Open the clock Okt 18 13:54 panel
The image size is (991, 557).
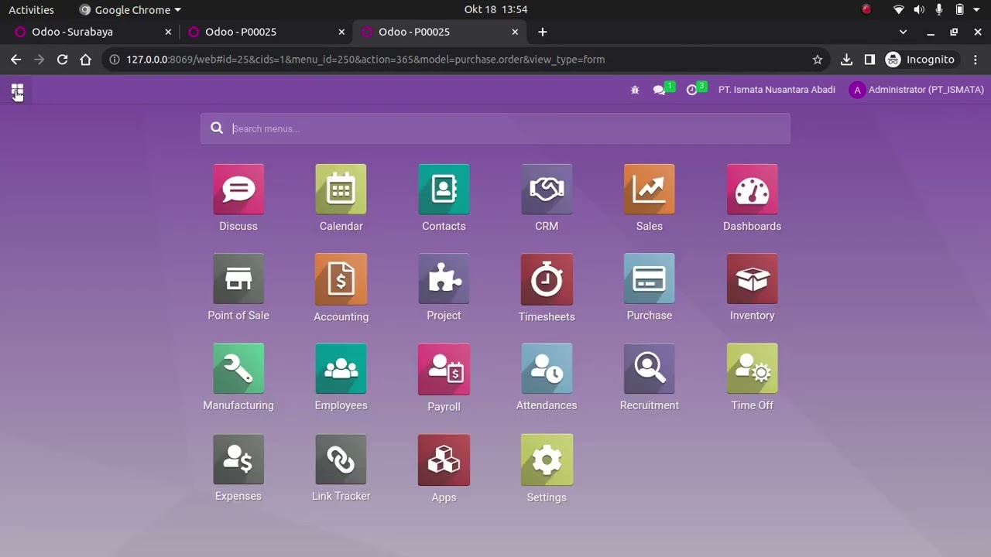[495, 10]
